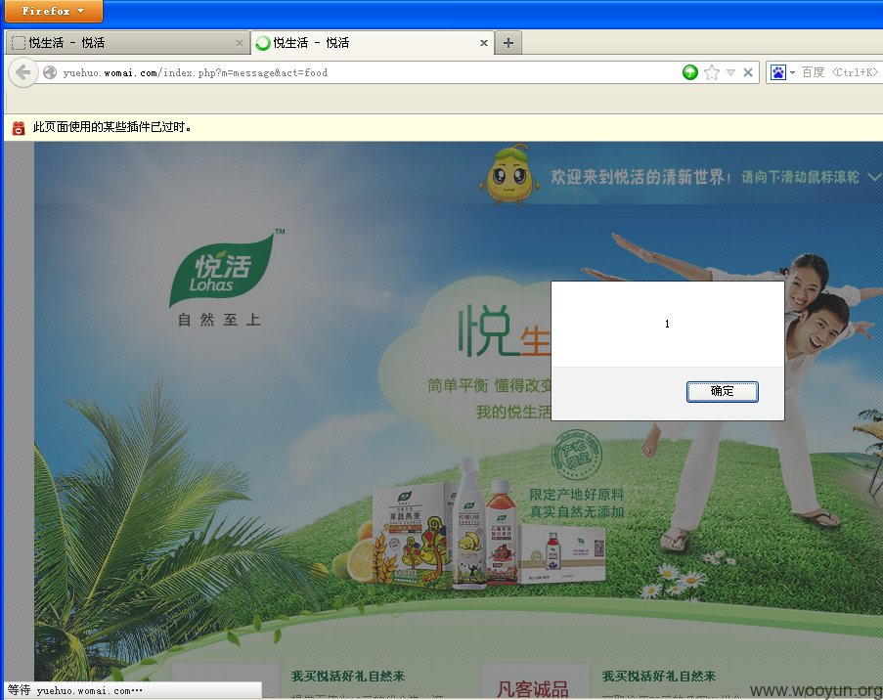The height and width of the screenshot is (700, 883).
Task: Select the loading second 悦生活 - 悦活 tab
Action: 373,43
